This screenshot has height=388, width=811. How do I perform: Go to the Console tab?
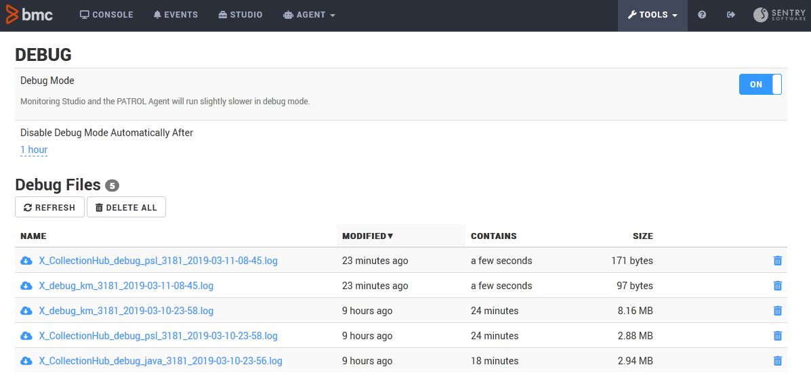pyautogui.click(x=106, y=15)
